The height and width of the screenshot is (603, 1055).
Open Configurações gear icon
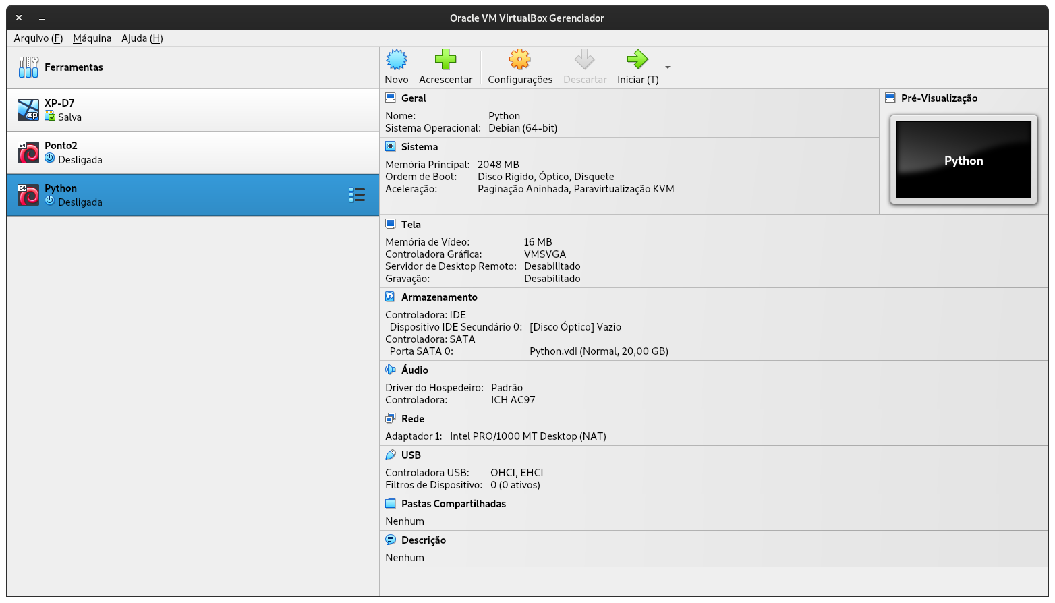click(x=520, y=59)
